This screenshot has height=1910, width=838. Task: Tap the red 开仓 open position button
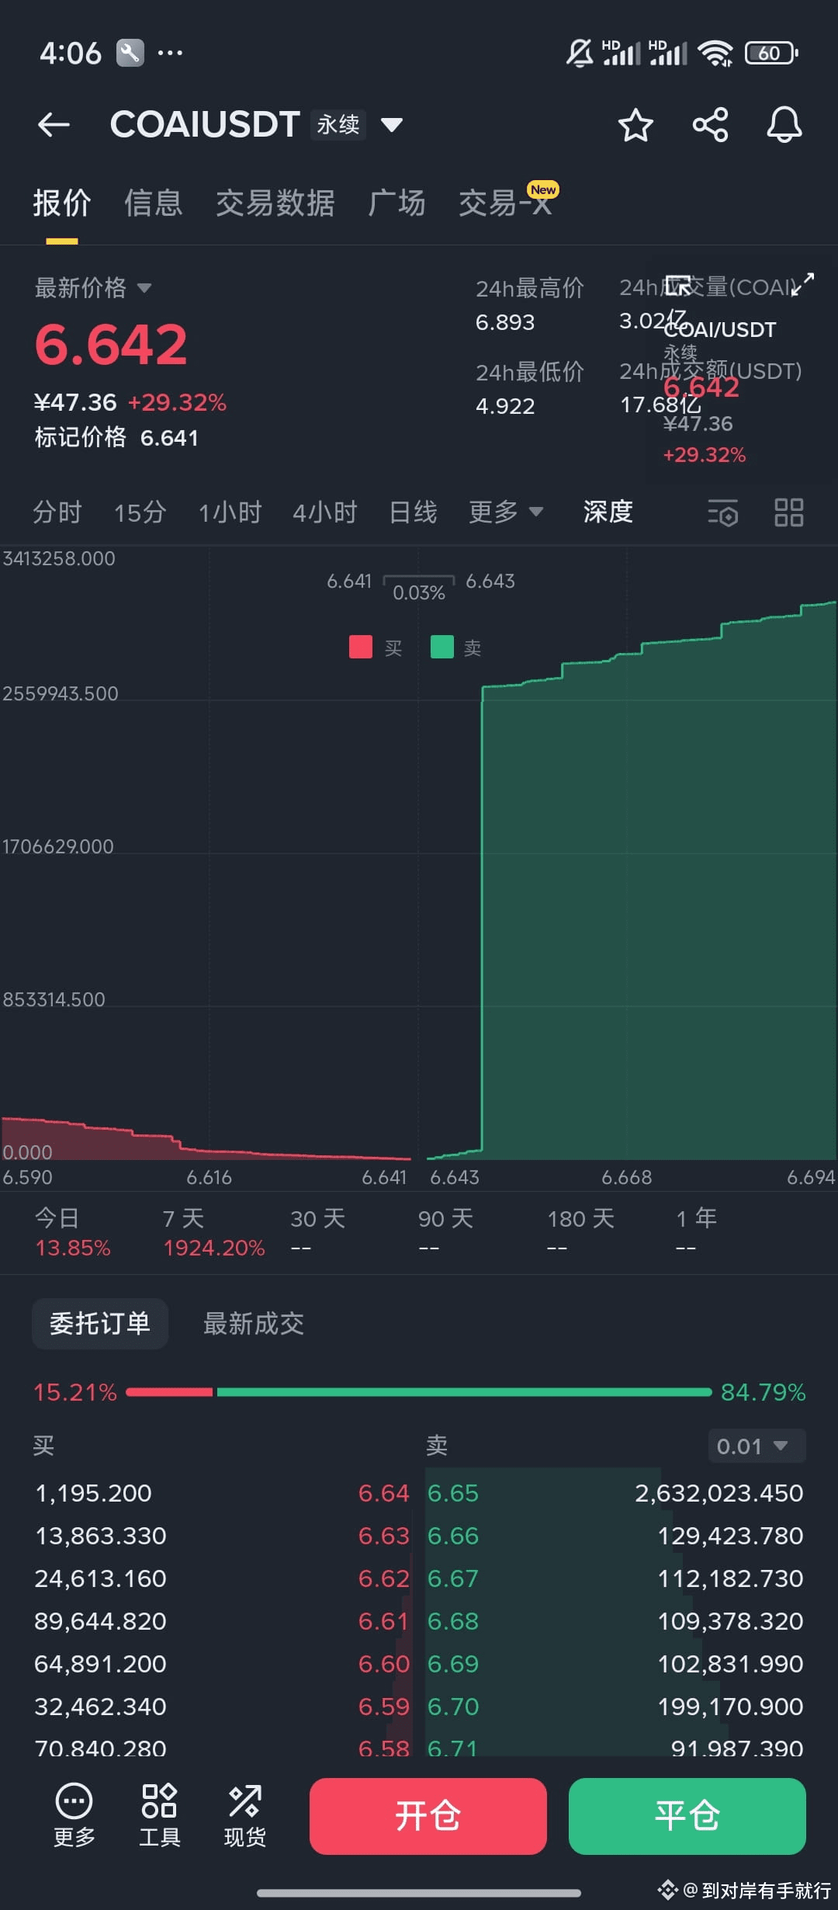pos(428,1816)
